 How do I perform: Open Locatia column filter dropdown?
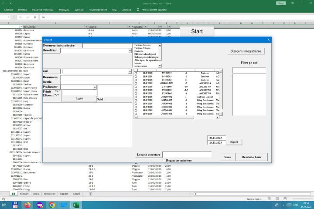[x=129, y=27]
